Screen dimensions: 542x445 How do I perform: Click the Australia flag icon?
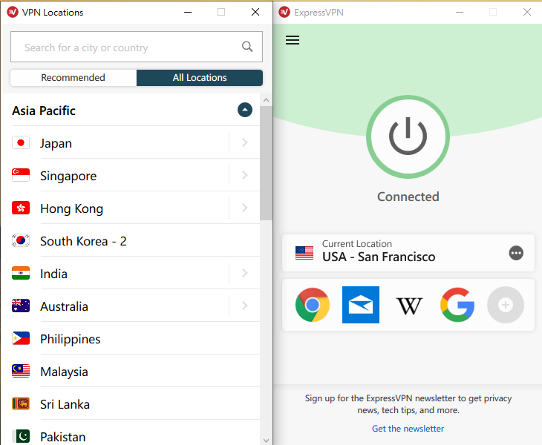point(21,306)
